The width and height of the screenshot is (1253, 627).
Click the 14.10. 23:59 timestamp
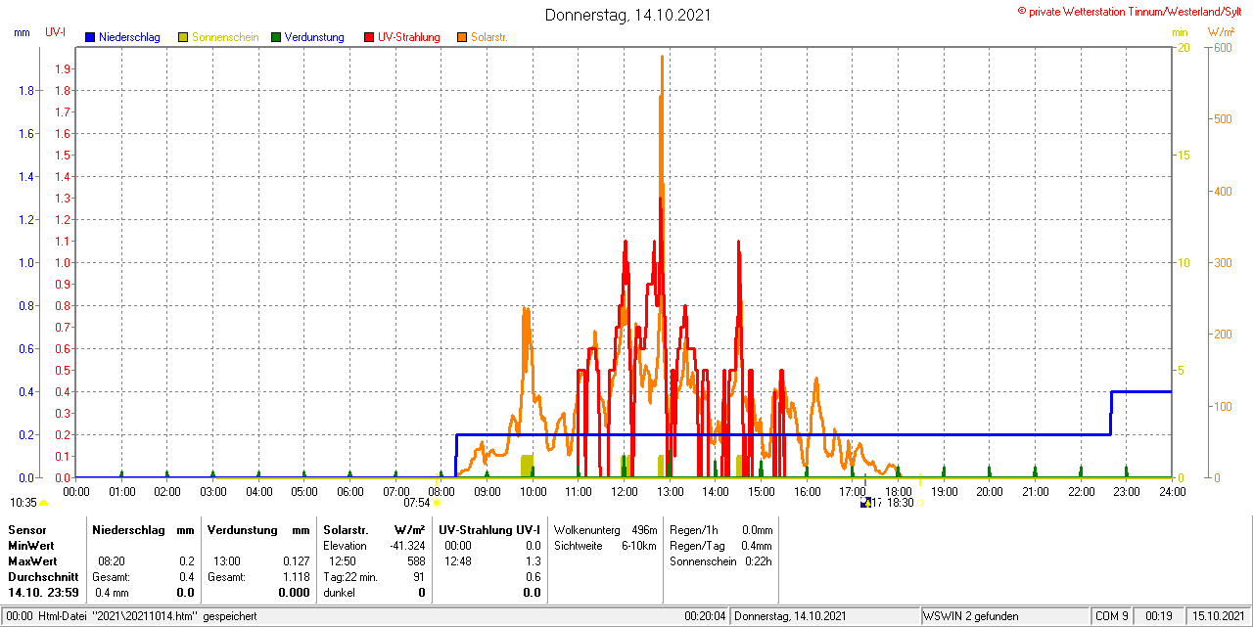tap(43, 593)
